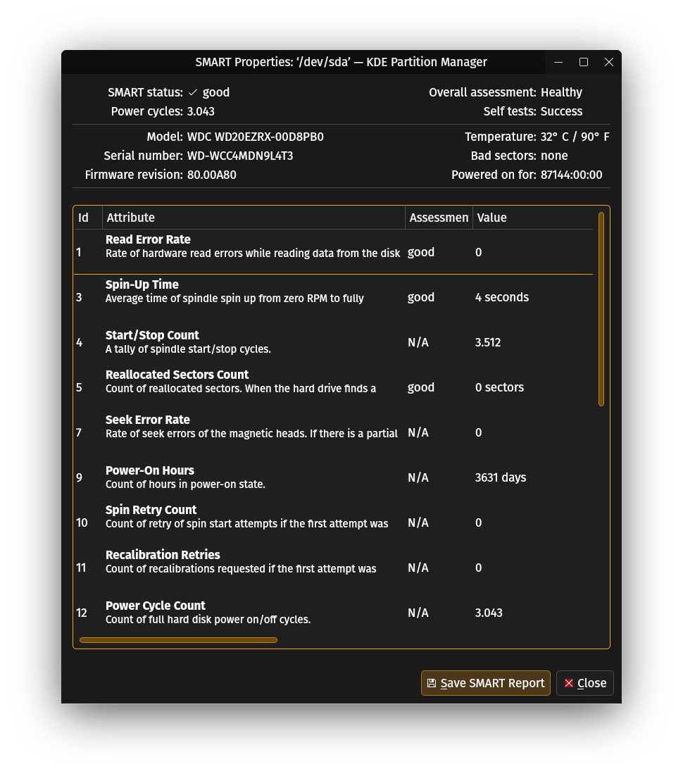Maximize the SMART Properties window
This screenshot has width=683, height=776.
584,62
